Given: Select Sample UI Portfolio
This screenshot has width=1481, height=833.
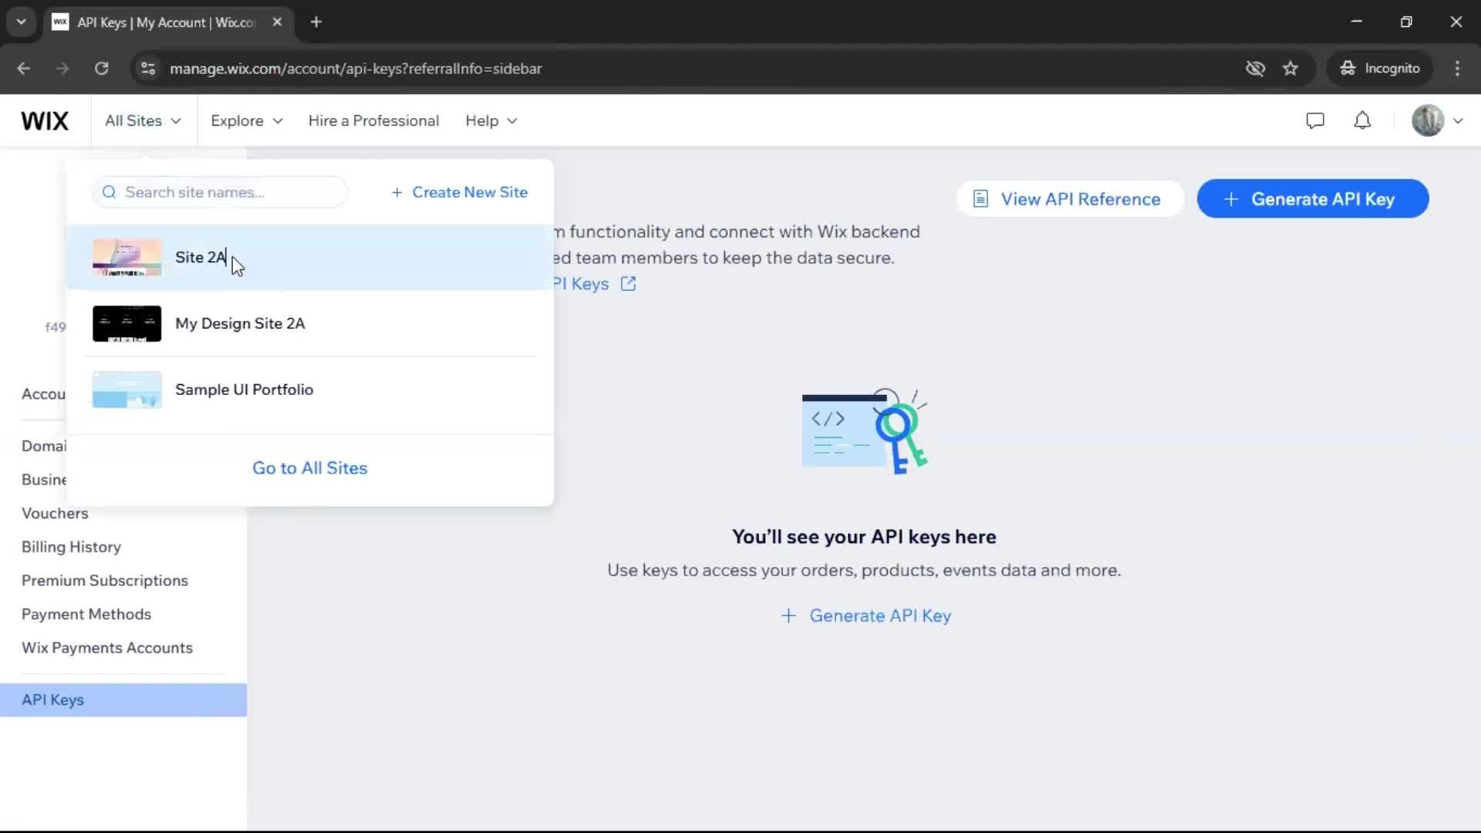Looking at the screenshot, I should click(x=310, y=390).
